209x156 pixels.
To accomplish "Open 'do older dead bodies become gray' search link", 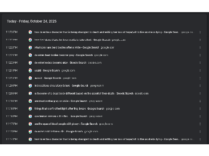I will (x=64, y=55).
